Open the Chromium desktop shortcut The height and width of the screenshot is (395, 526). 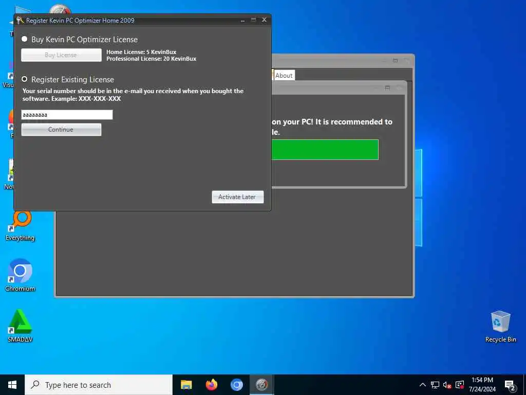click(x=20, y=276)
